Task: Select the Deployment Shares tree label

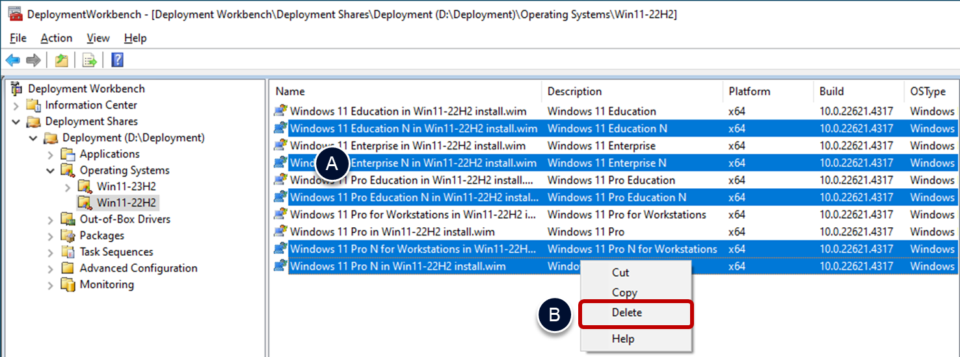Action: coord(91,121)
